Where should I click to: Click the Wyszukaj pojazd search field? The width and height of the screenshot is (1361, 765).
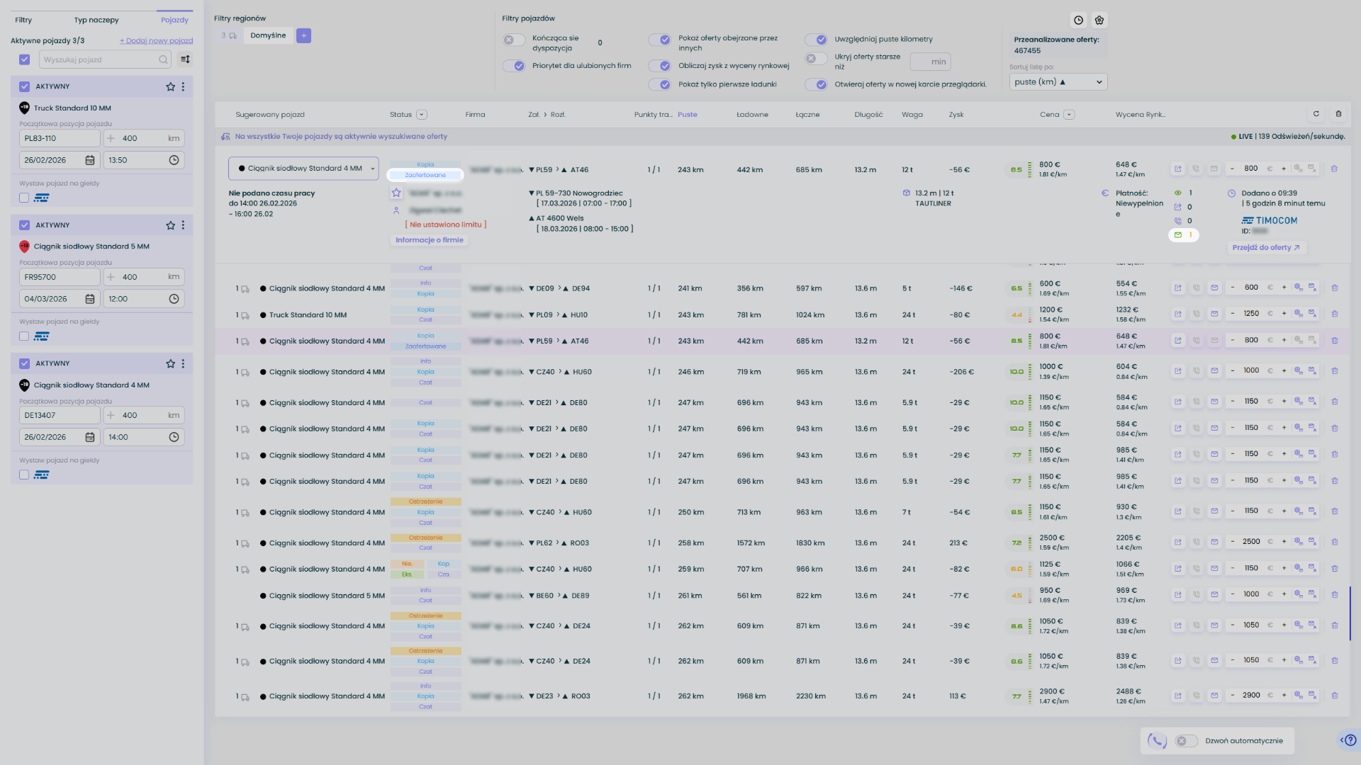99,59
